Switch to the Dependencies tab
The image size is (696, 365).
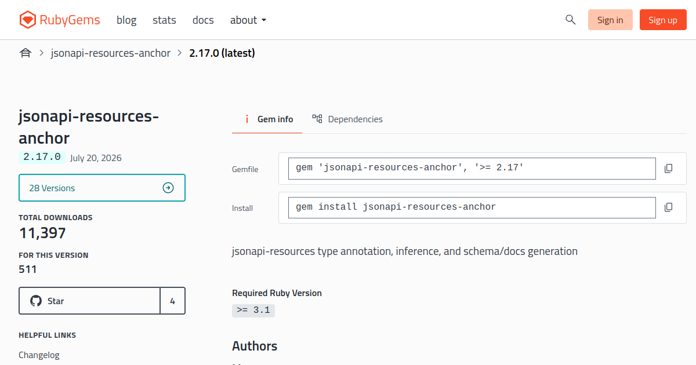[347, 119]
